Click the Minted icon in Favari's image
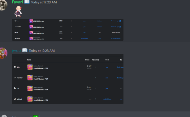The height and width of the screenshot is (117, 190). 15,38
